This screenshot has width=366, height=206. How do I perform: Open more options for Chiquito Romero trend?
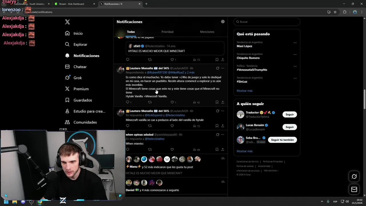click(x=295, y=55)
